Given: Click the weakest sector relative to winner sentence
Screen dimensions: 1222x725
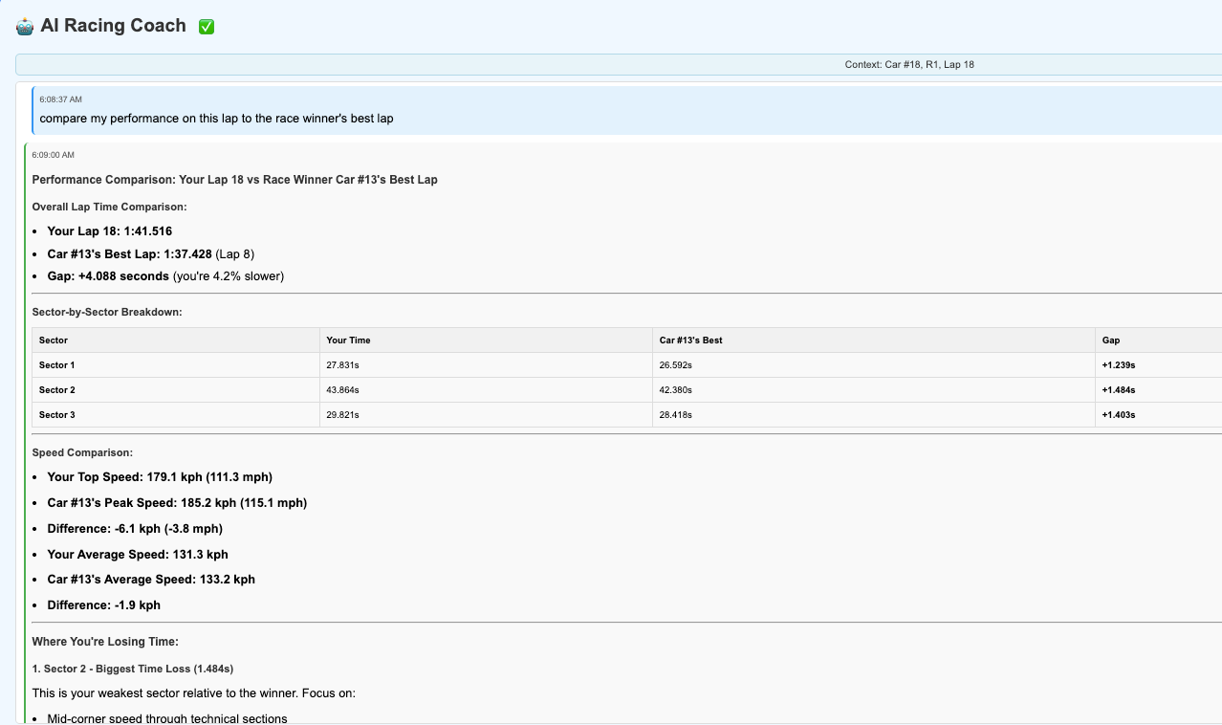Looking at the screenshot, I should pyautogui.click(x=193, y=692).
